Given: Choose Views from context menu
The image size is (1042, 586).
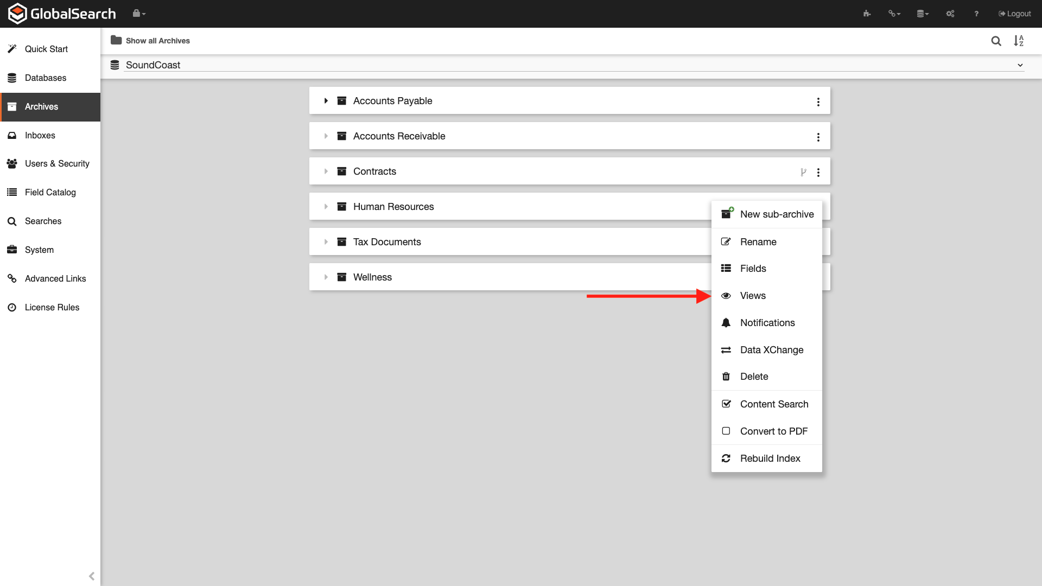Looking at the screenshot, I should pyautogui.click(x=766, y=296).
